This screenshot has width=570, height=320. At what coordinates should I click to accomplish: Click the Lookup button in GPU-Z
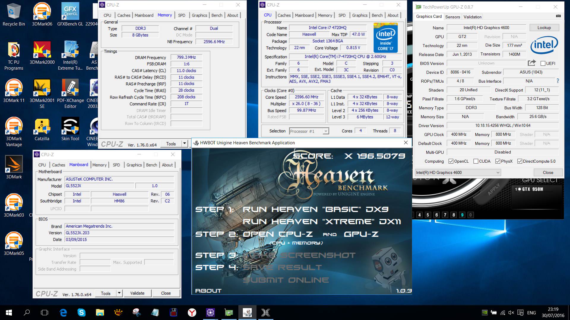click(544, 28)
